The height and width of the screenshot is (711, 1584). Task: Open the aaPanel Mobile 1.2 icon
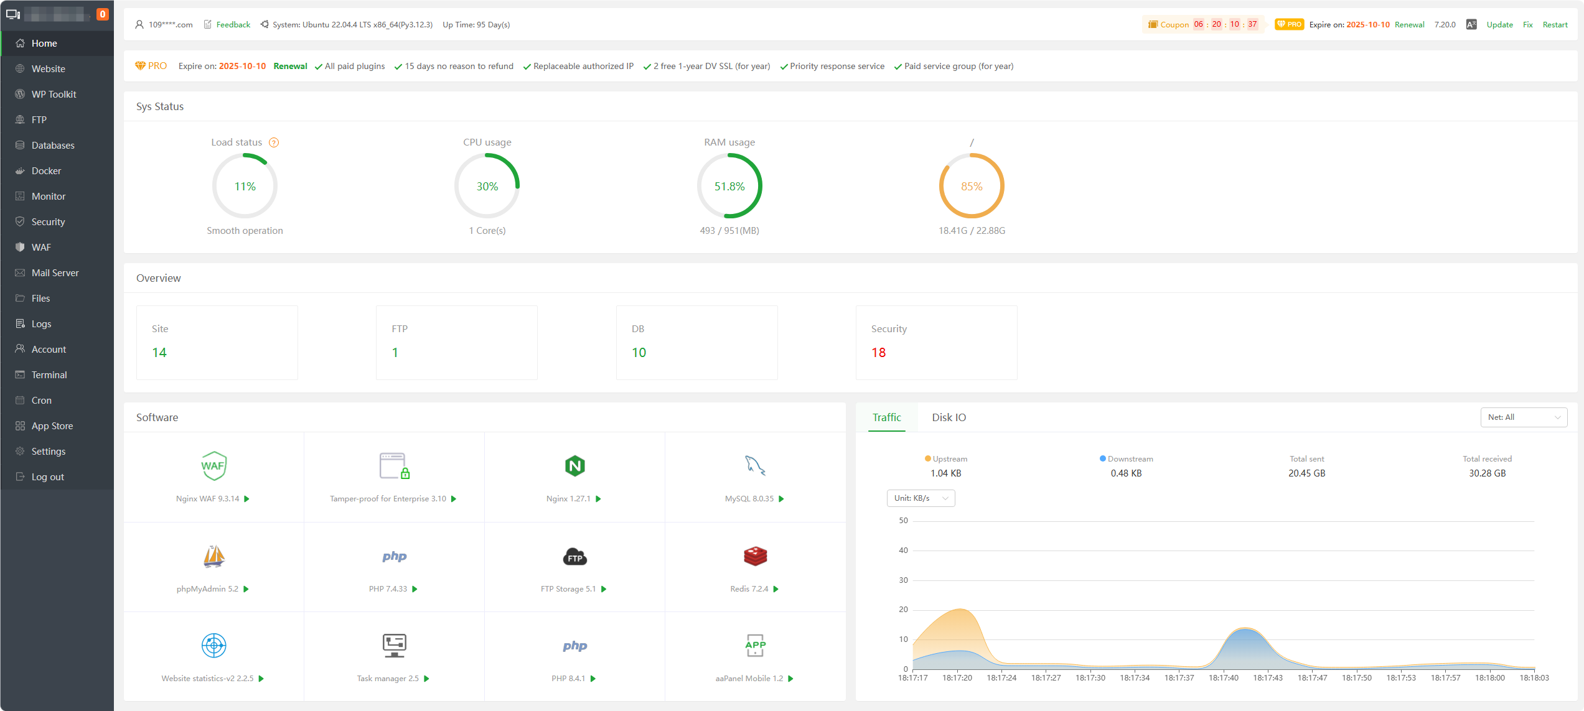755,646
